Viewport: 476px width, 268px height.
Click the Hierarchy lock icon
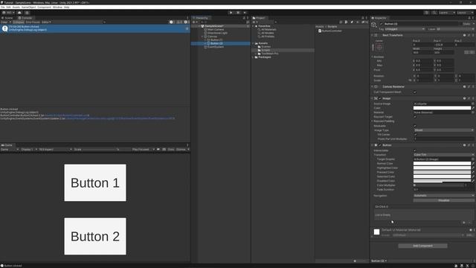pos(244,18)
